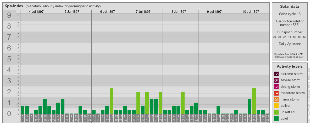
Task: Click the Kp scale number 2
Action: point(9,92)
